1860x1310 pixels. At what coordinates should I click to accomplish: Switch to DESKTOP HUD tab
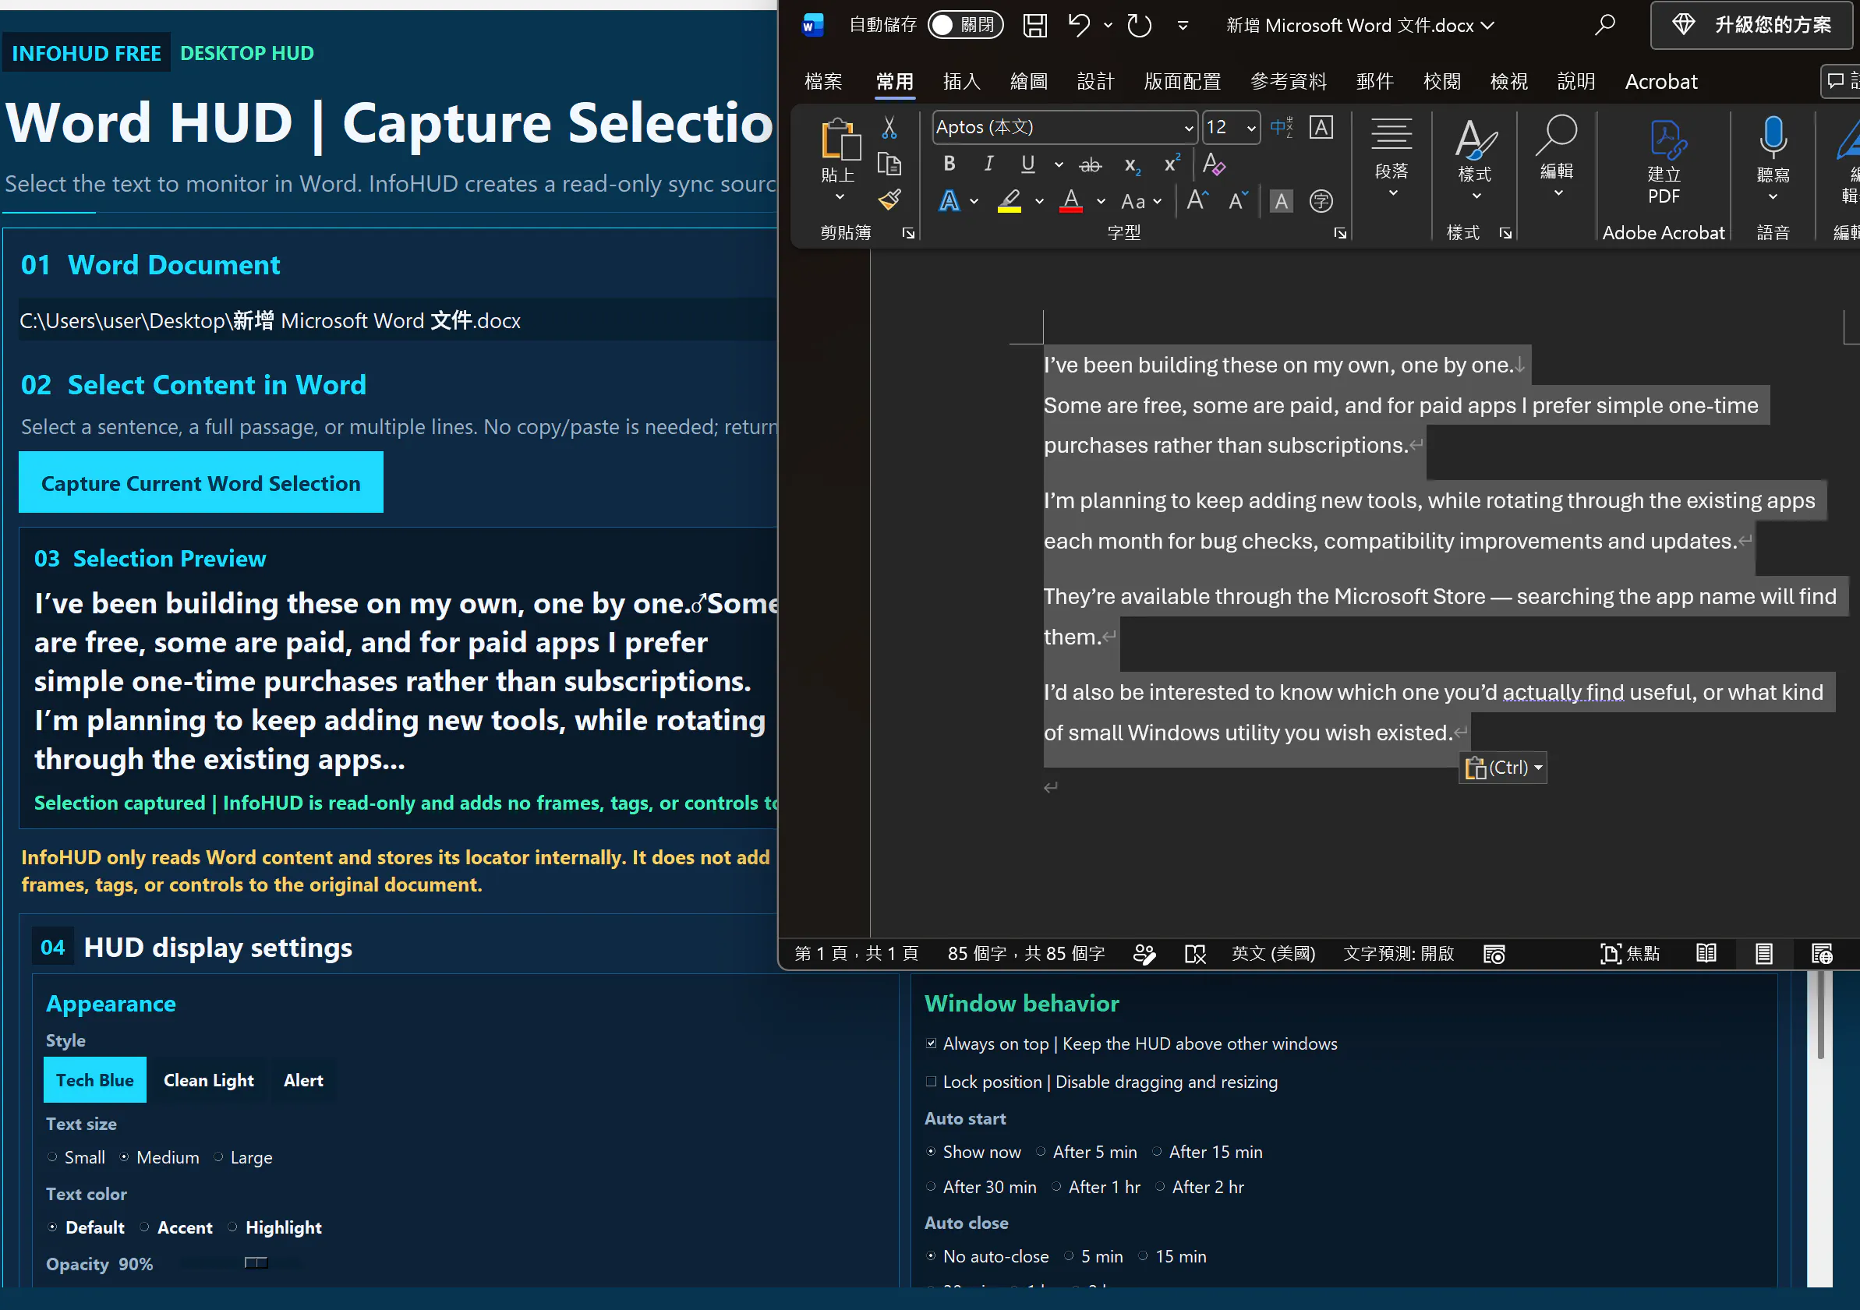[246, 54]
